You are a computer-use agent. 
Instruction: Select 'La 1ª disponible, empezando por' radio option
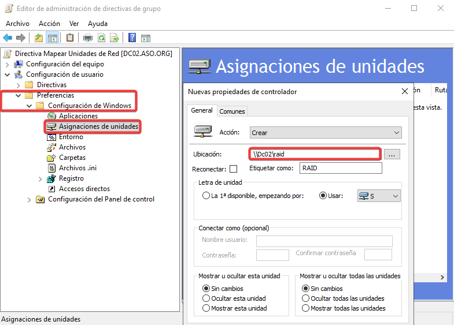(x=206, y=196)
